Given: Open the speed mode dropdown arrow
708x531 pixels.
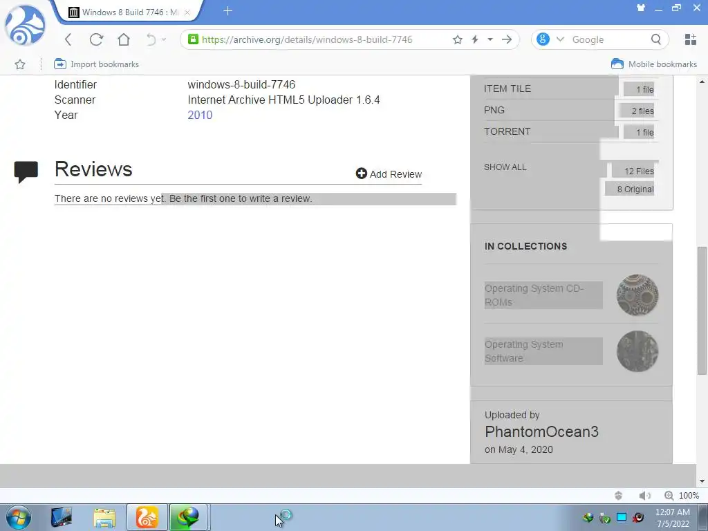Looking at the screenshot, I should click(x=490, y=39).
